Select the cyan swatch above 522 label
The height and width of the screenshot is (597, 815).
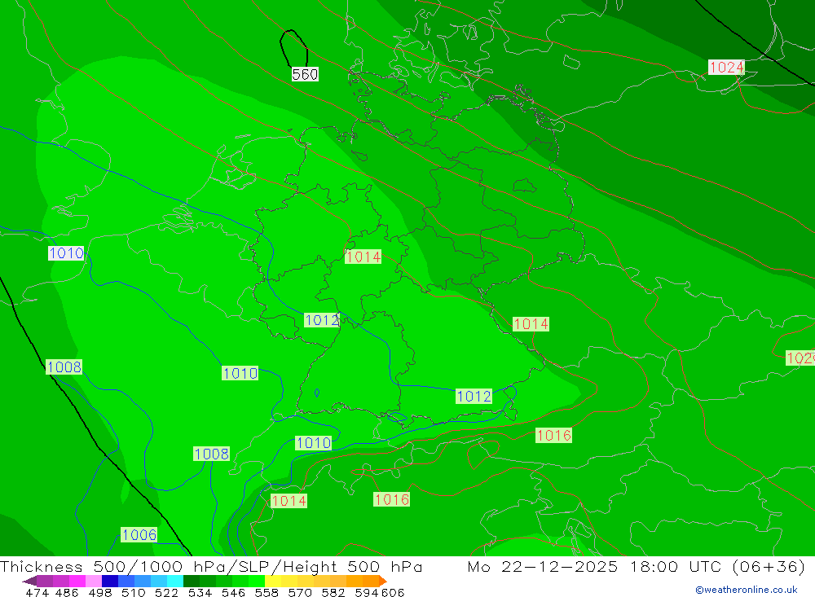(x=175, y=581)
